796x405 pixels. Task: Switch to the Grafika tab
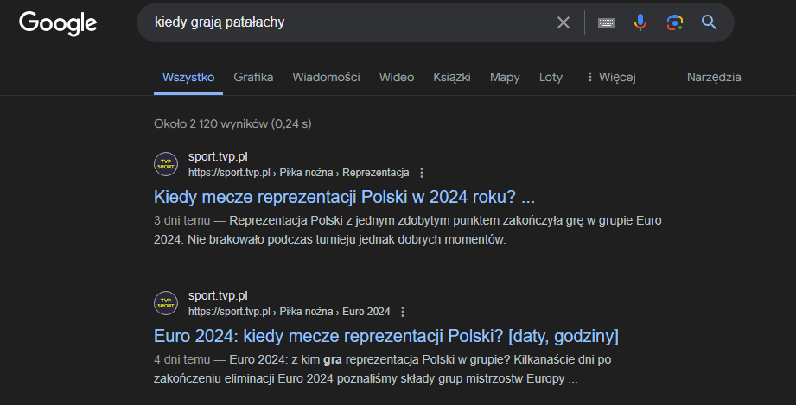[x=253, y=77]
